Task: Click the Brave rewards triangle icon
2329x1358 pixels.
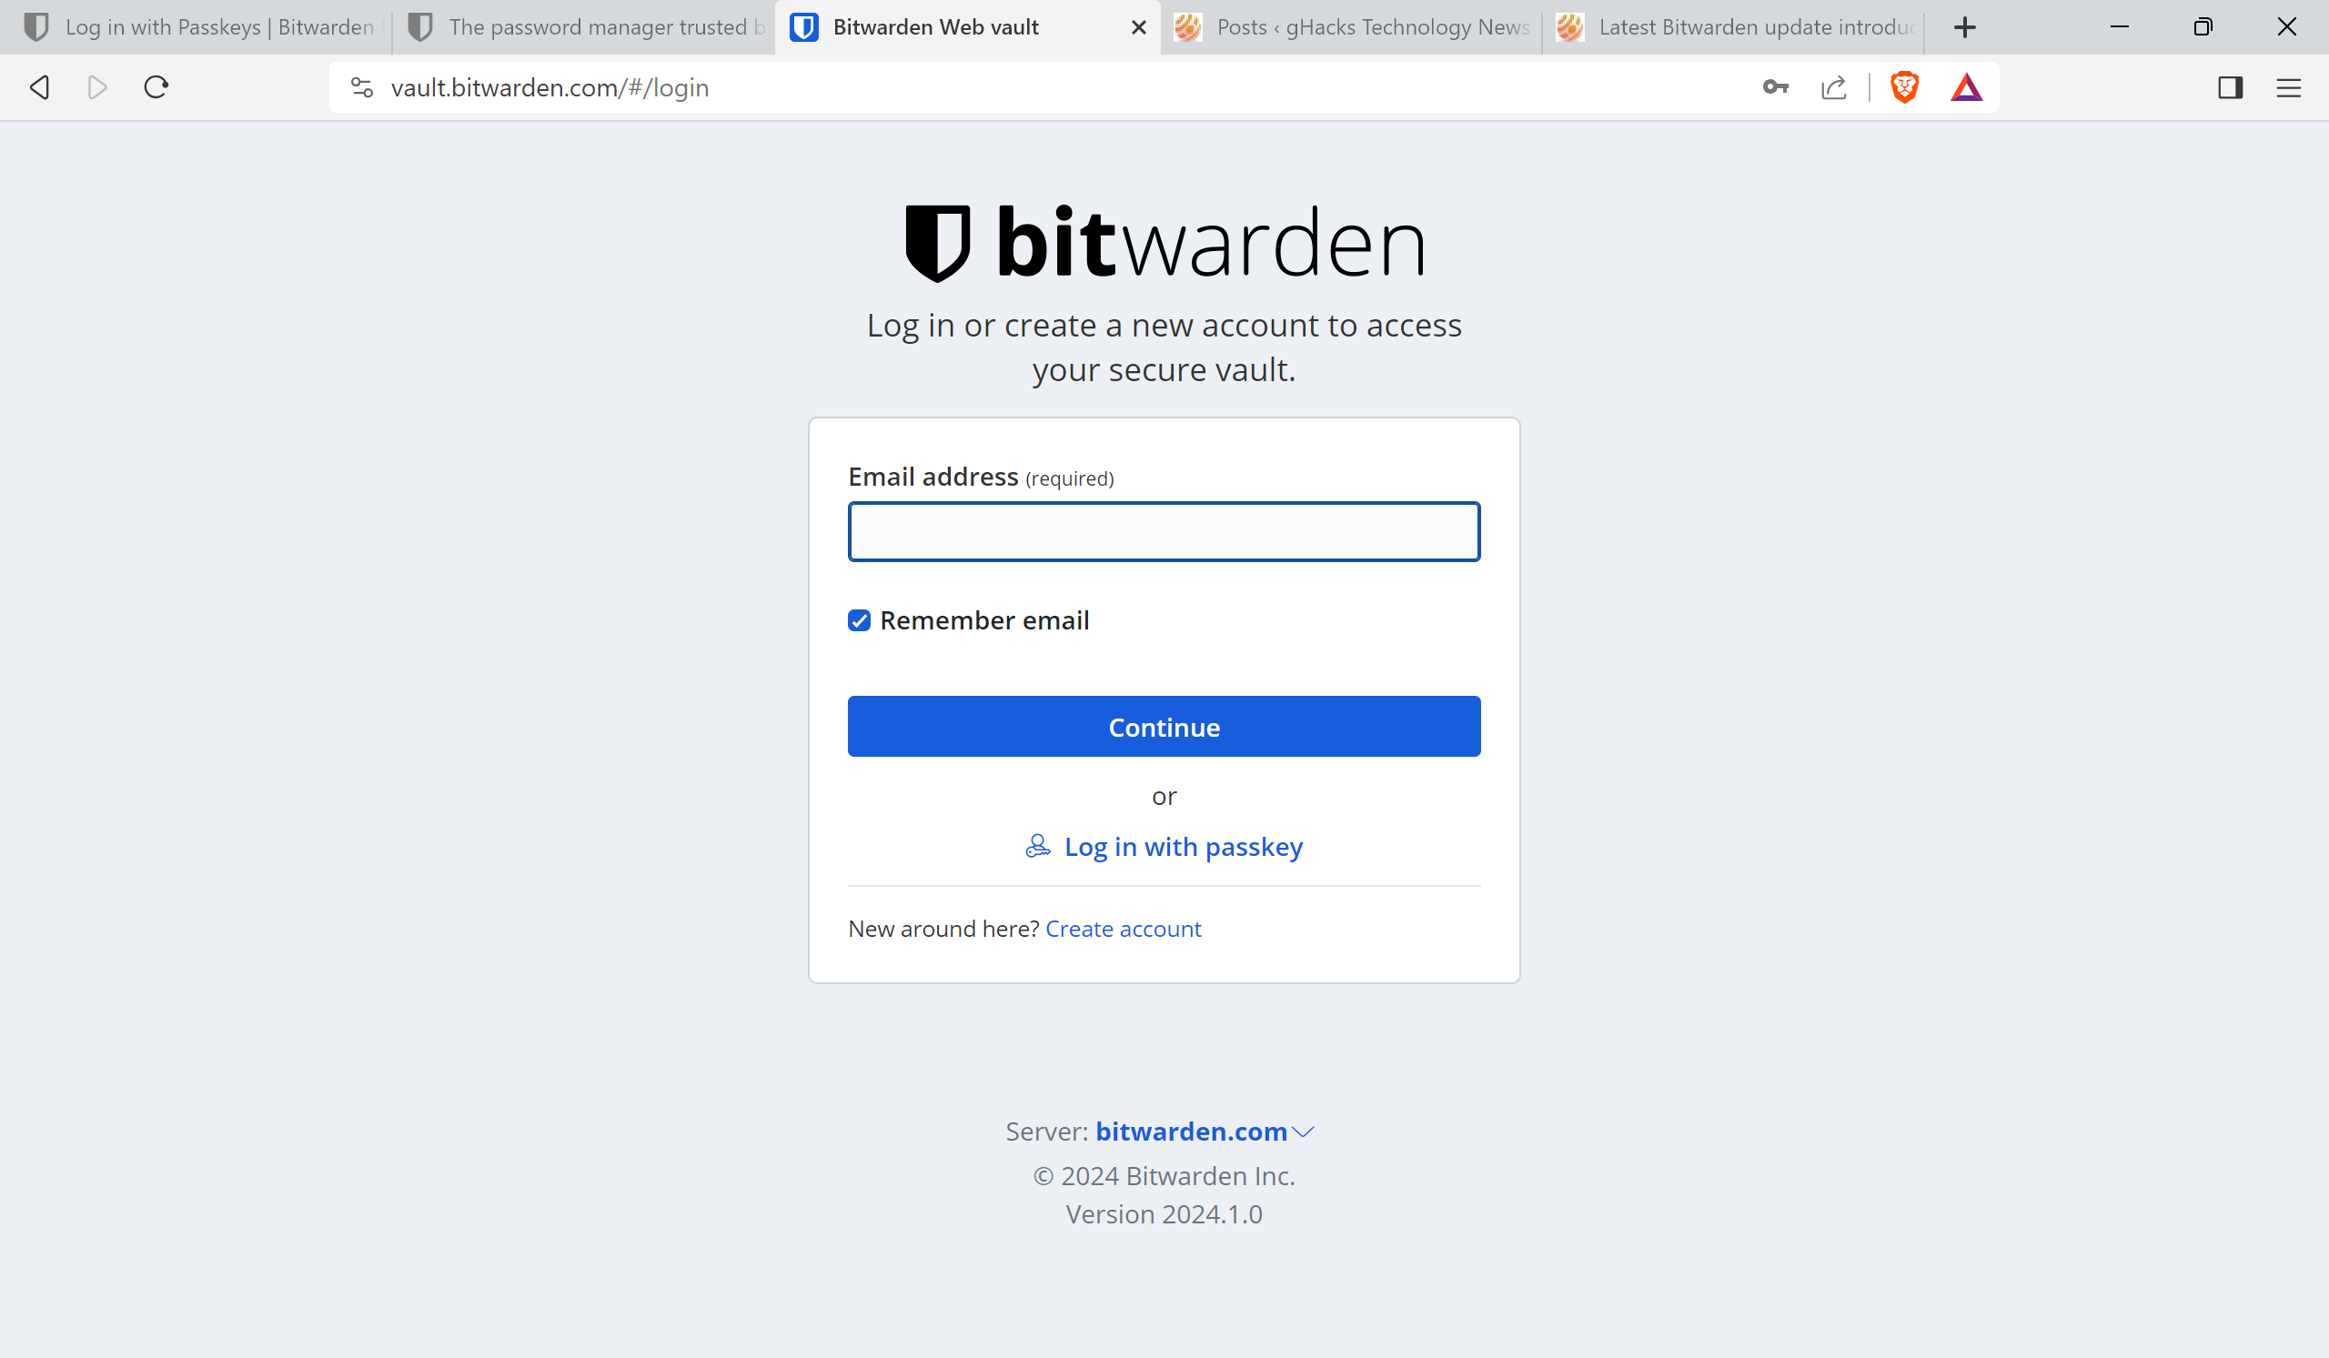Action: [x=1969, y=89]
